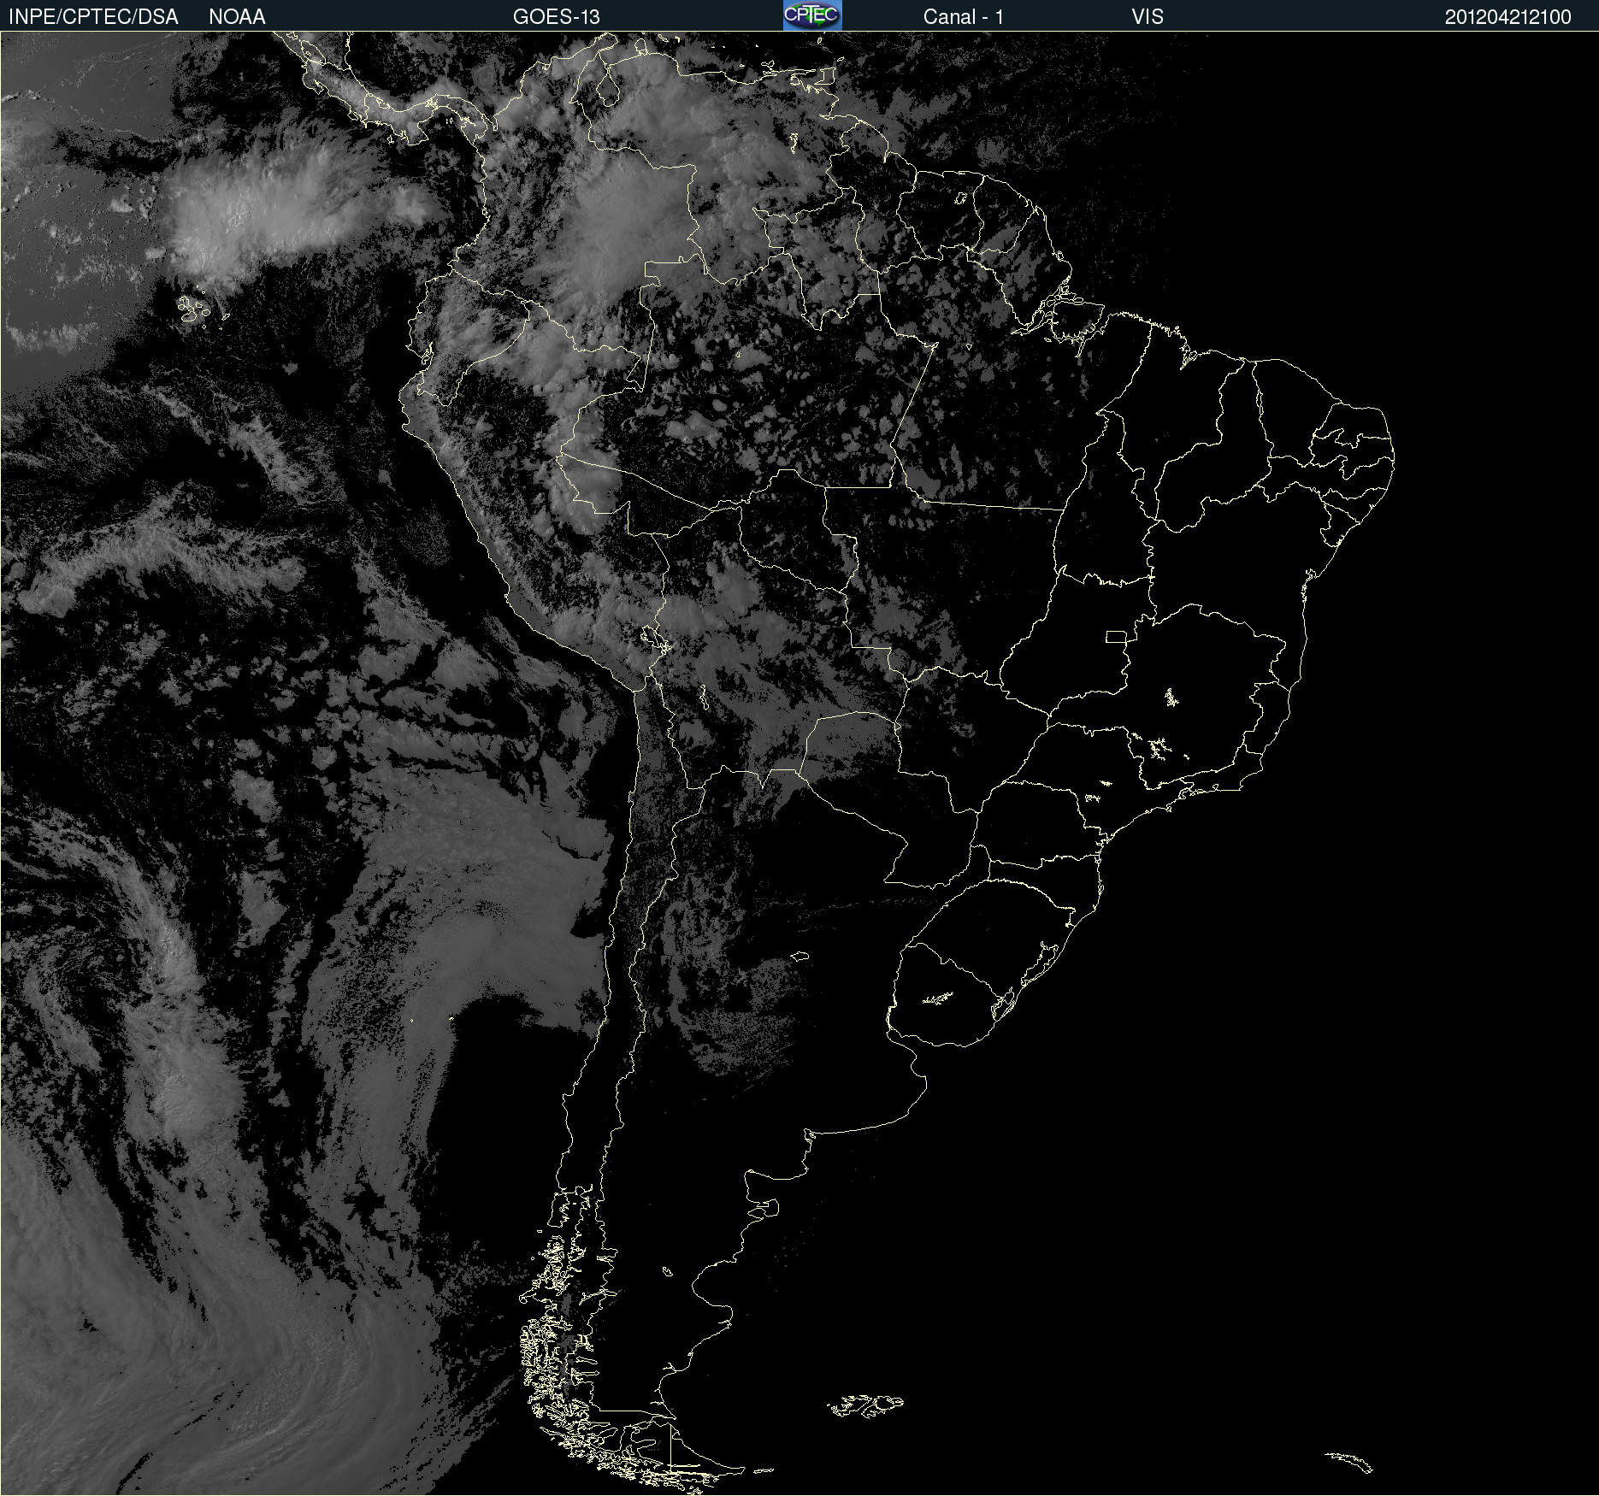Click the small Federal District rectangle in Brazil

(x=1116, y=636)
